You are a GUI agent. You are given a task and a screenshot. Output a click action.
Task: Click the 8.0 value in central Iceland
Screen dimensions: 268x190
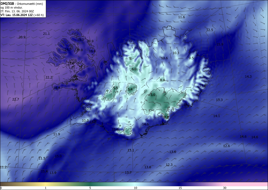162,80
